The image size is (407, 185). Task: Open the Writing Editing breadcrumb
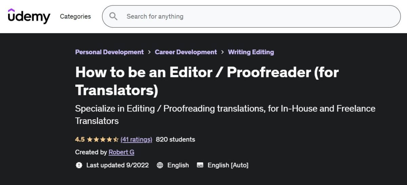(x=251, y=52)
